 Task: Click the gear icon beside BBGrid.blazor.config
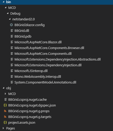point(11,25)
